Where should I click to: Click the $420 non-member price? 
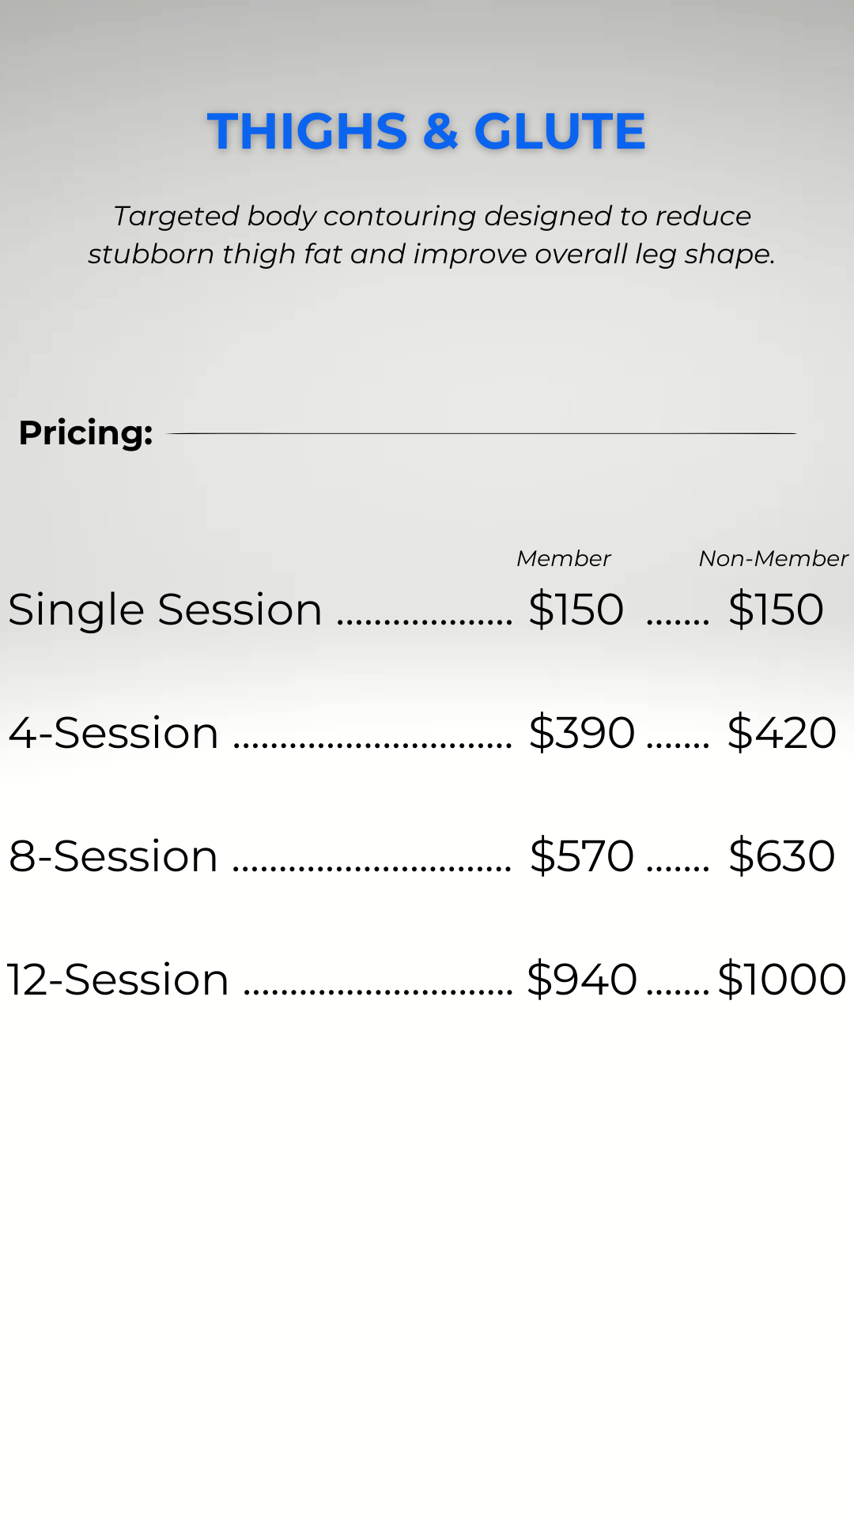tap(782, 733)
